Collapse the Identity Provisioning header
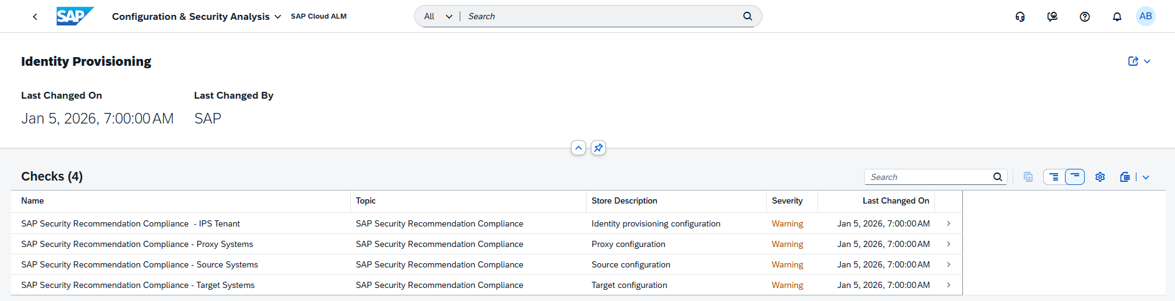1175x301 pixels. (x=578, y=148)
